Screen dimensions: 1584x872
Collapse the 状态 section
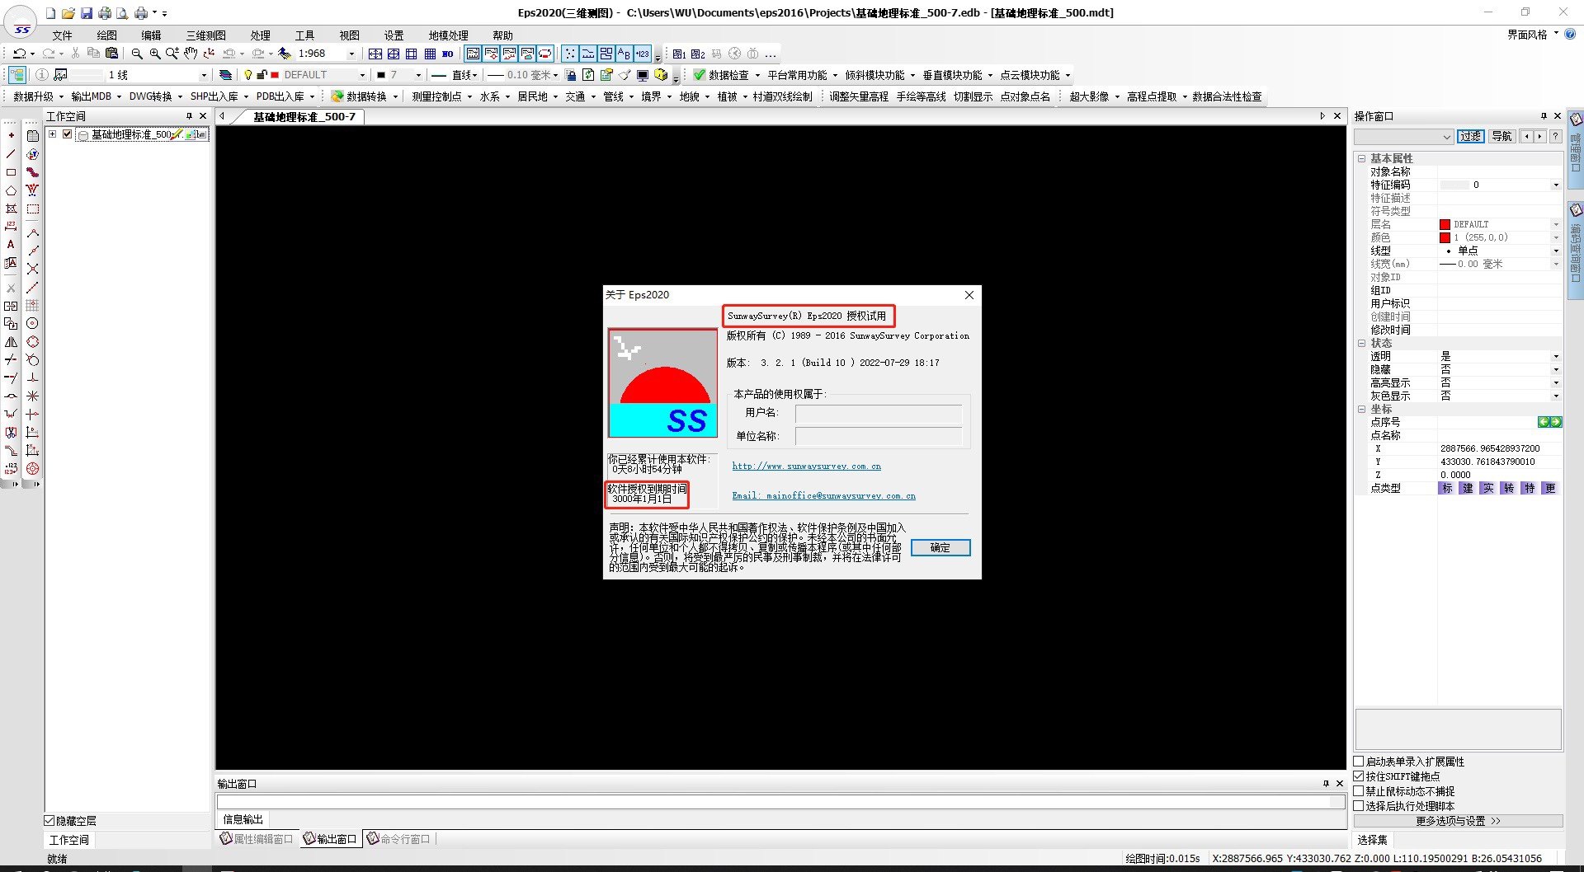click(1361, 343)
